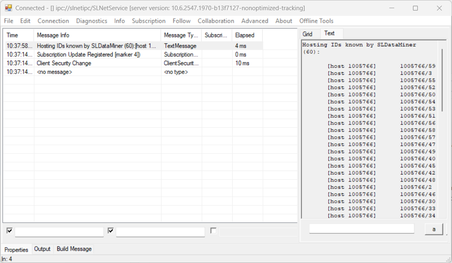This screenshot has width=452, height=263.
Task: Disable the second filter checkbox
Action: pyautogui.click(x=110, y=230)
